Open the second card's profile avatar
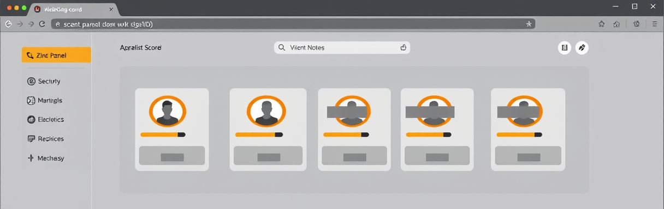The height and width of the screenshot is (209, 664). 266,111
